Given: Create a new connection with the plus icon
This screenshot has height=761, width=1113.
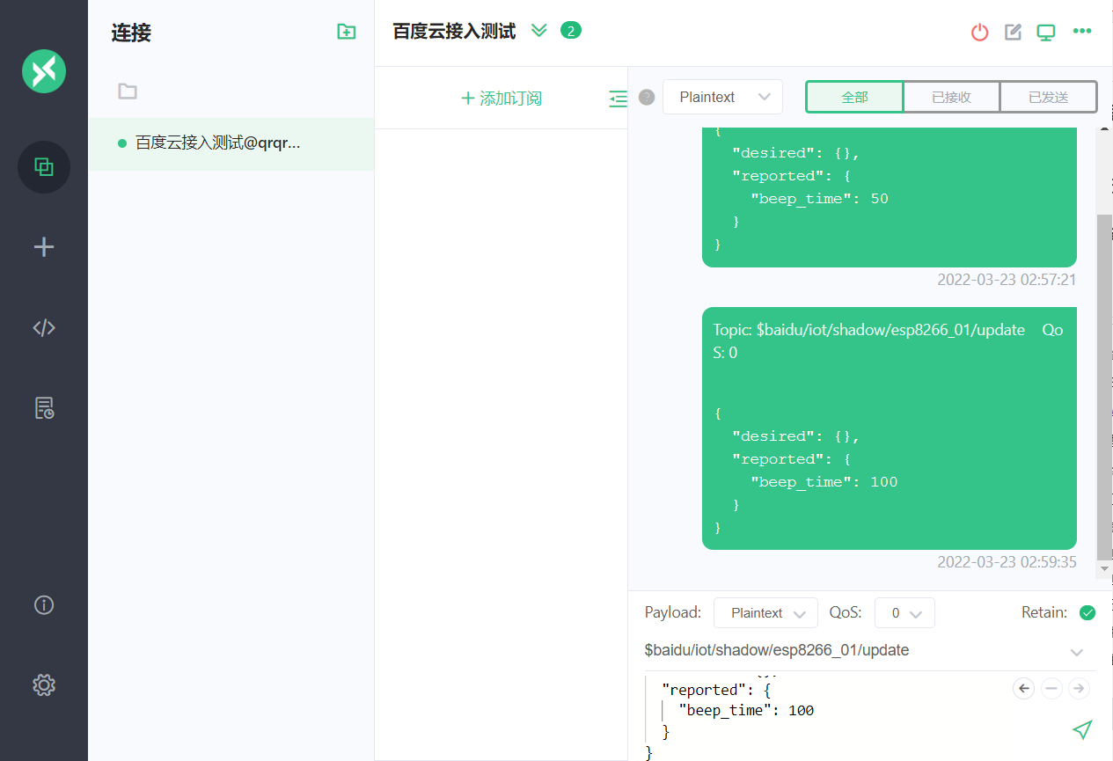Looking at the screenshot, I should [43, 247].
